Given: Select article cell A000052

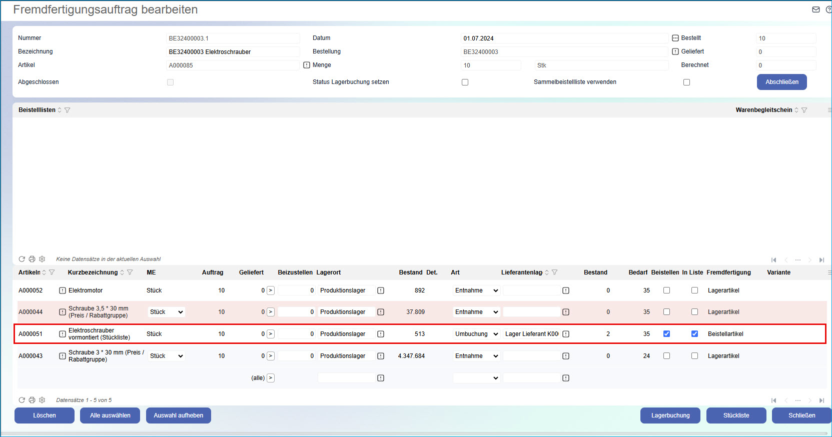Looking at the screenshot, I should (x=31, y=290).
